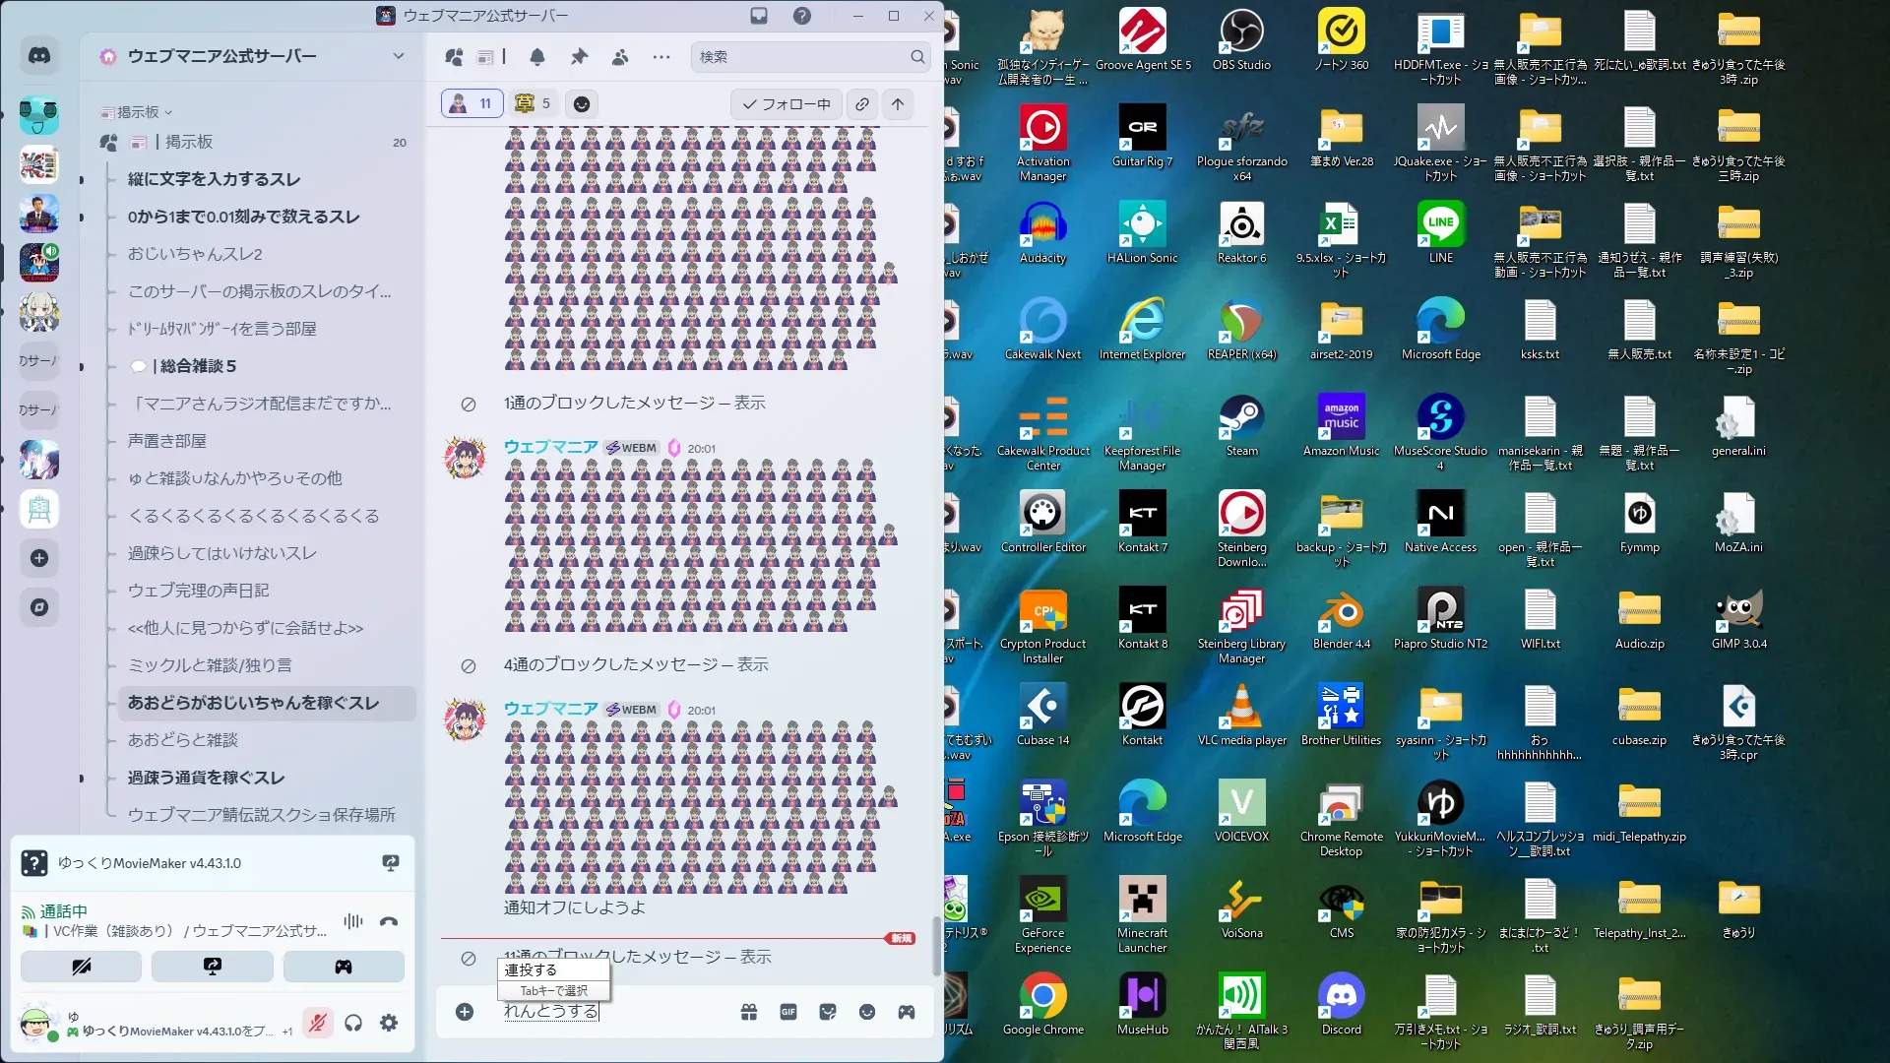
Task: Open あおどらと雑談 thread
Action: coord(183,740)
